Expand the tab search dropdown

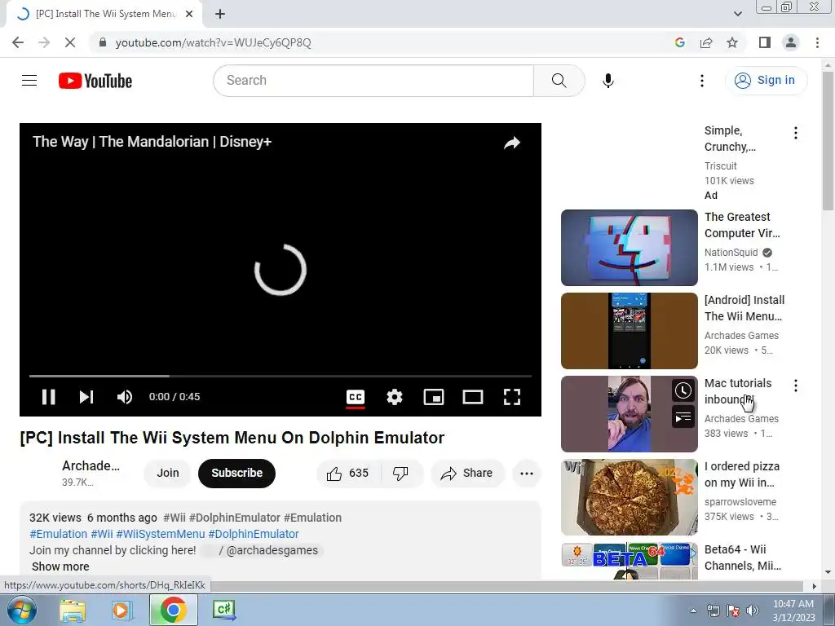(x=737, y=14)
